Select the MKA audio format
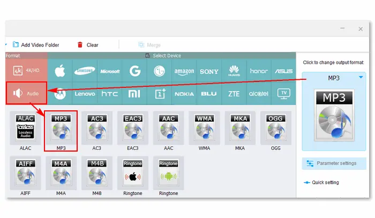This screenshot has height=218, width=375. (x=240, y=128)
